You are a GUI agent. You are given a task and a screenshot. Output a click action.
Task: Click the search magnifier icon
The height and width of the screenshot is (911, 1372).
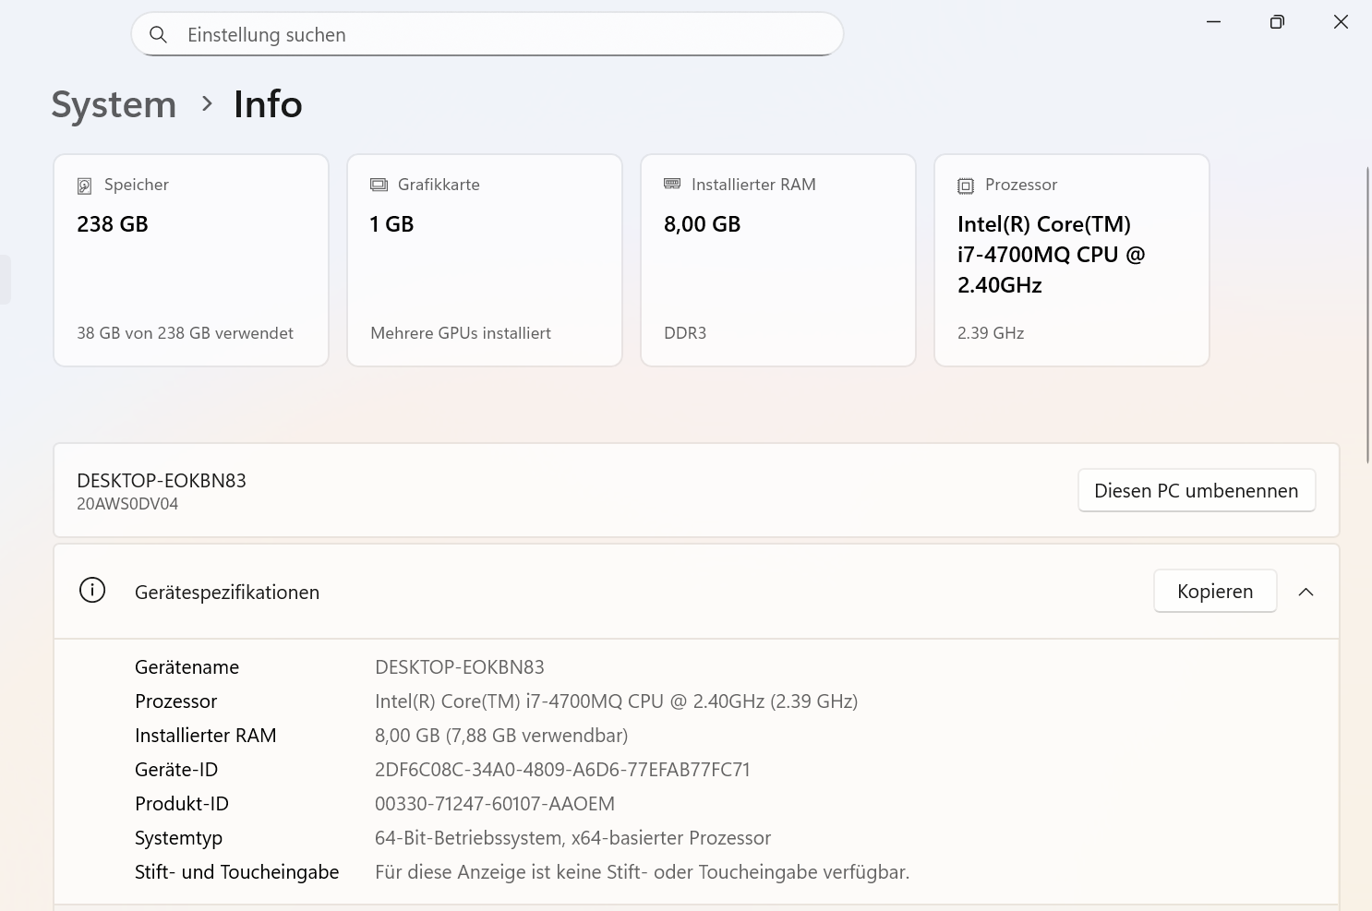(159, 34)
